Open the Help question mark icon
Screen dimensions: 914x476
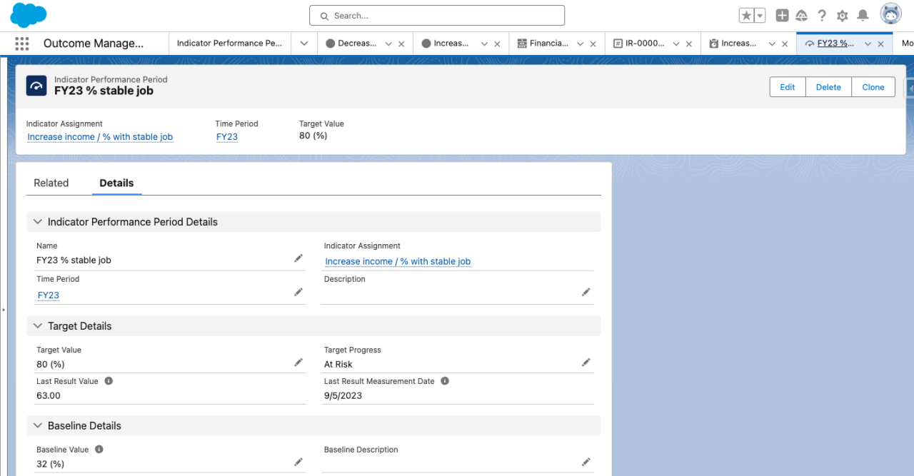[x=822, y=16]
